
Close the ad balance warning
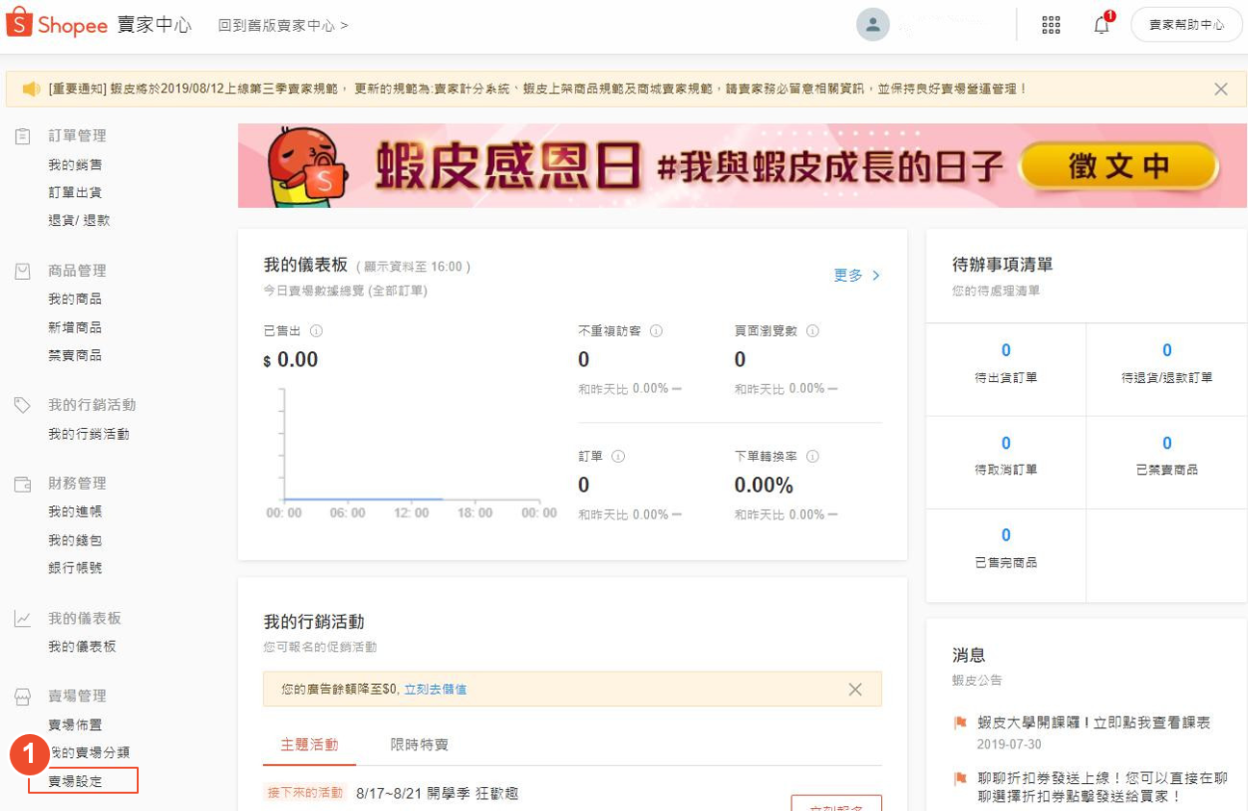[854, 689]
